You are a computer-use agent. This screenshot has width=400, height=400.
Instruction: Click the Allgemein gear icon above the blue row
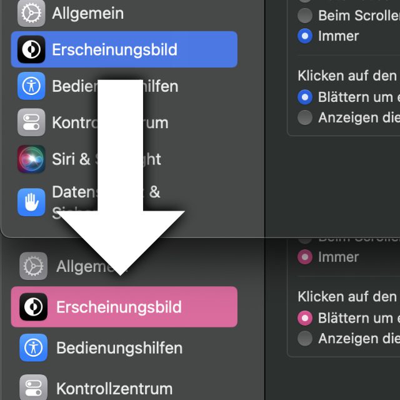[31, 13]
